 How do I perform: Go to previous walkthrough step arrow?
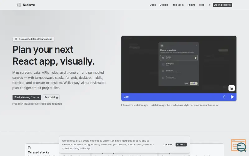224,97
